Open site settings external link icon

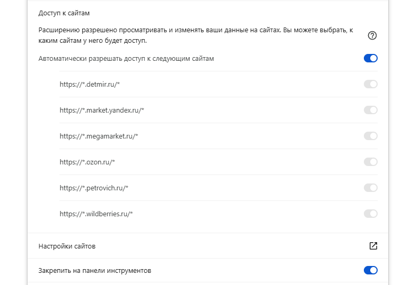[373, 246]
